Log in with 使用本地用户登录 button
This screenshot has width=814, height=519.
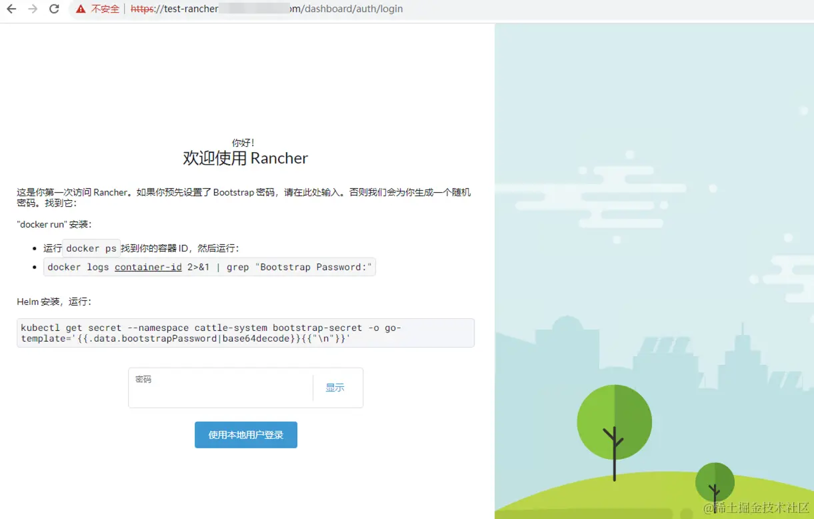point(246,435)
